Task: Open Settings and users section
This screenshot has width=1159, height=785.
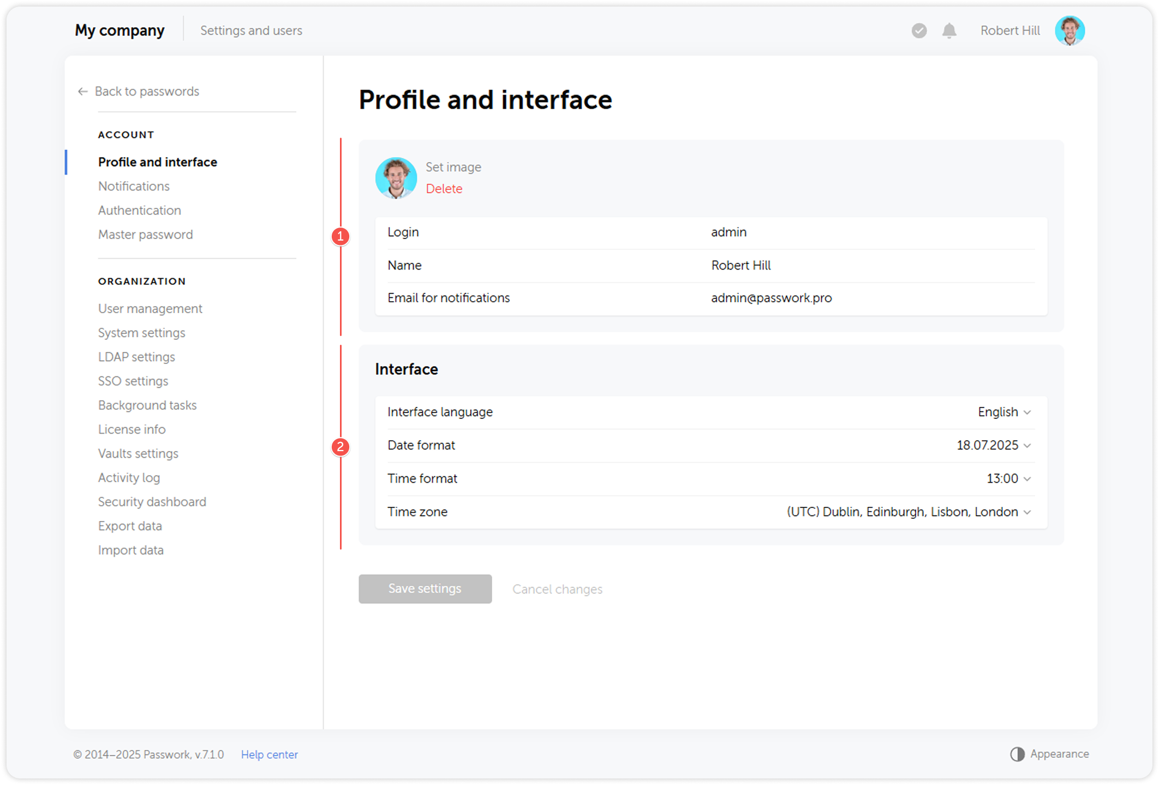Action: 251,31
